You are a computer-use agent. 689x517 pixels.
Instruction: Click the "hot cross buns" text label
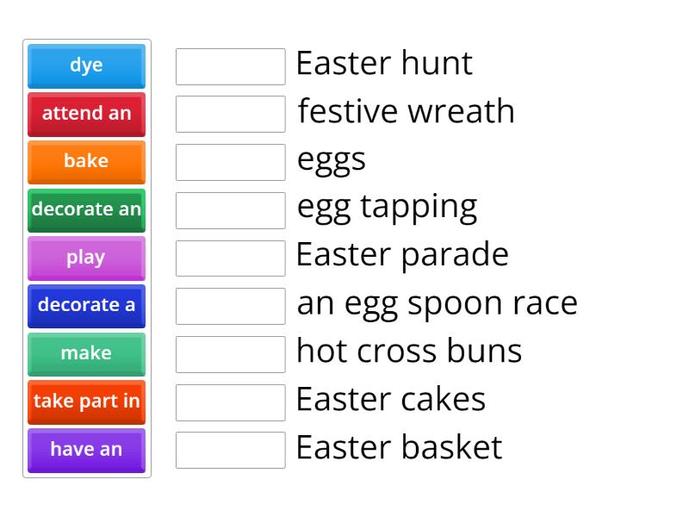click(x=408, y=352)
